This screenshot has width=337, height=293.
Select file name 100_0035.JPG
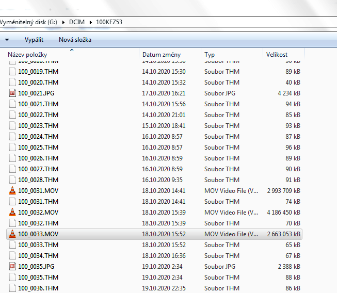tap(36, 267)
